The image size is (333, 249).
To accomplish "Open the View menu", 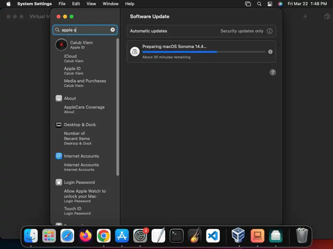I will pyautogui.click(x=91, y=4).
